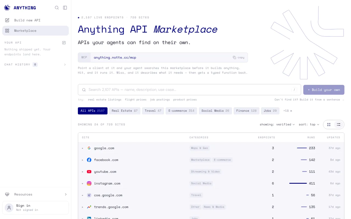Click the anything.notte.cc/mcp URL field
351x219 pixels.
coord(163,57)
